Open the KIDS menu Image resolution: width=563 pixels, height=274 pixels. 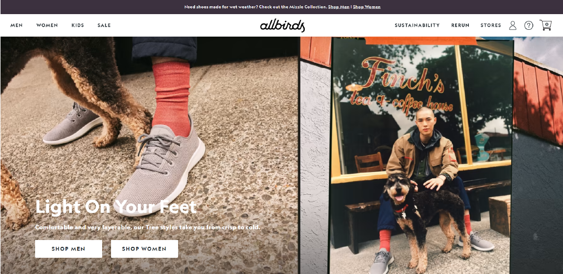pos(78,26)
